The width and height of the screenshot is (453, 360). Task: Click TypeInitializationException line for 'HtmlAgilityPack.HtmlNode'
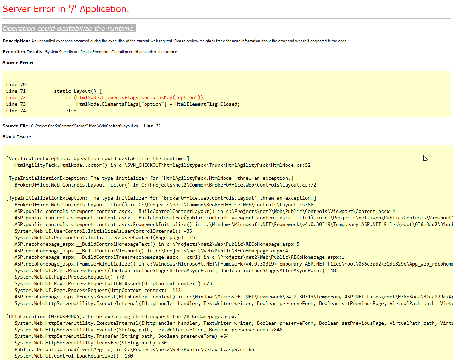[150, 178]
